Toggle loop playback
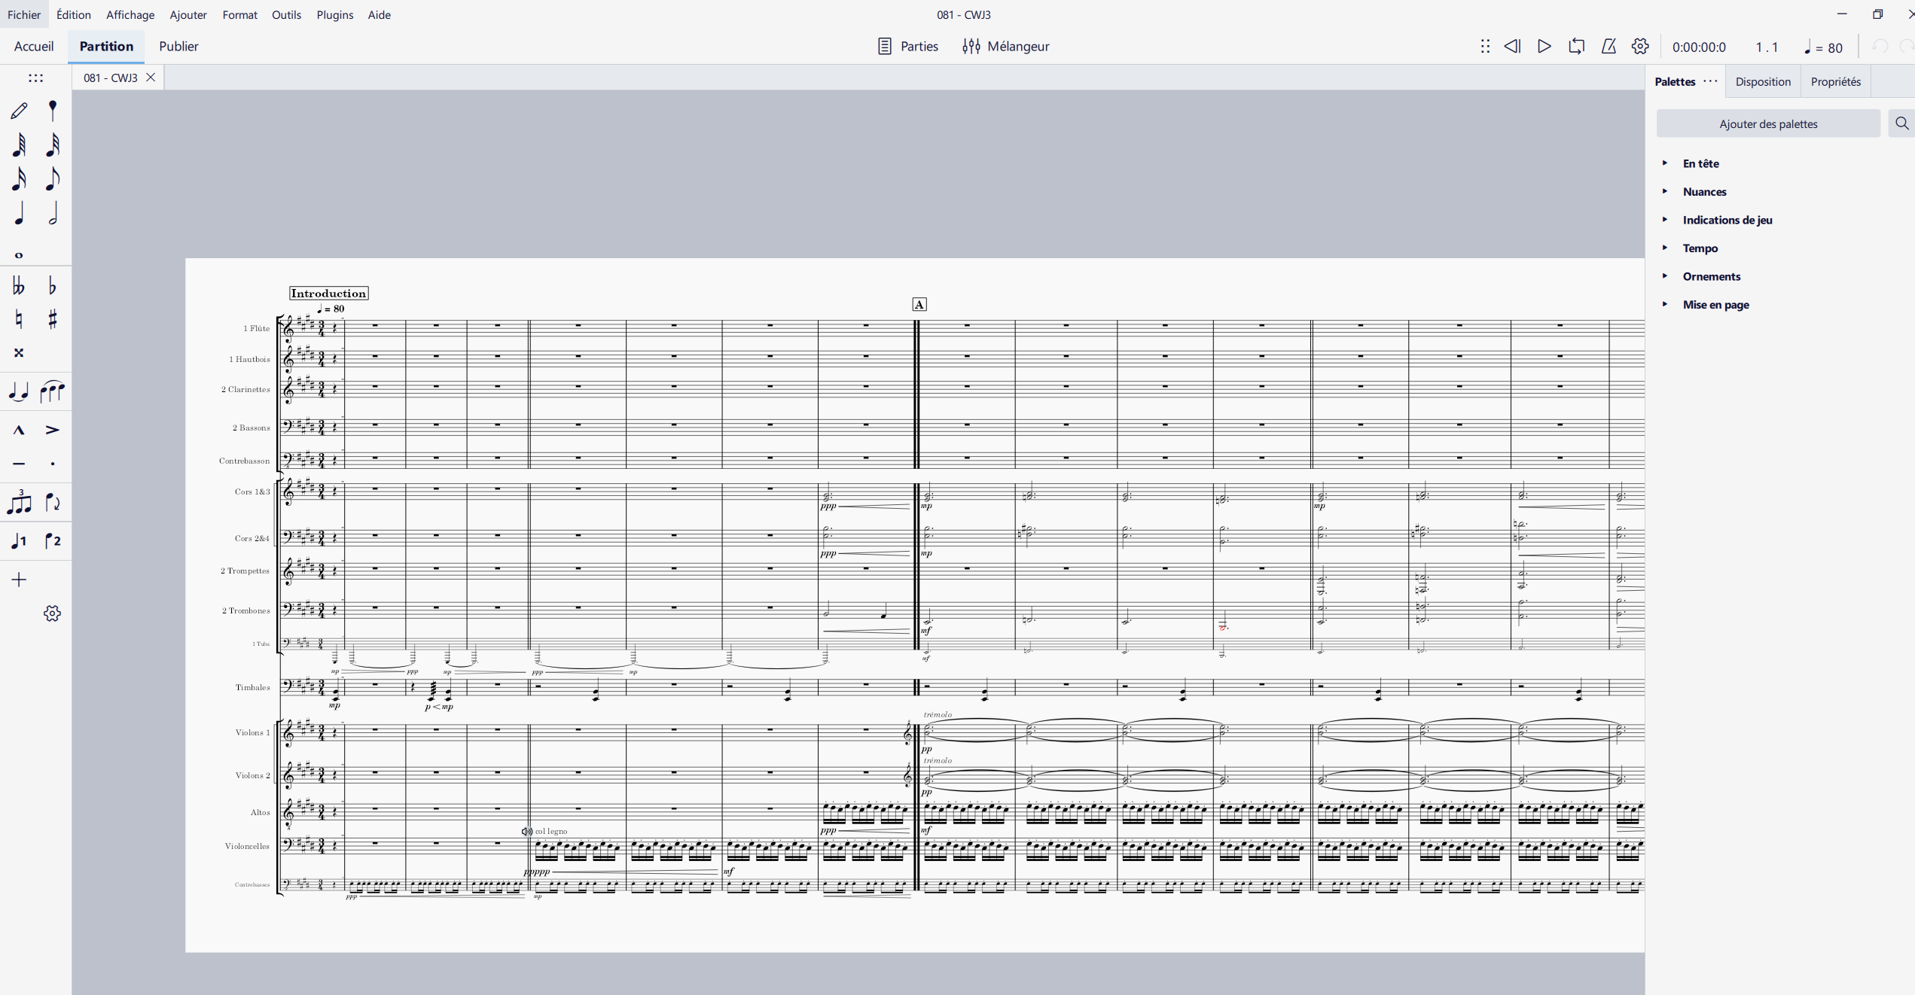The height and width of the screenshot is (995, 1915). 1576,47
